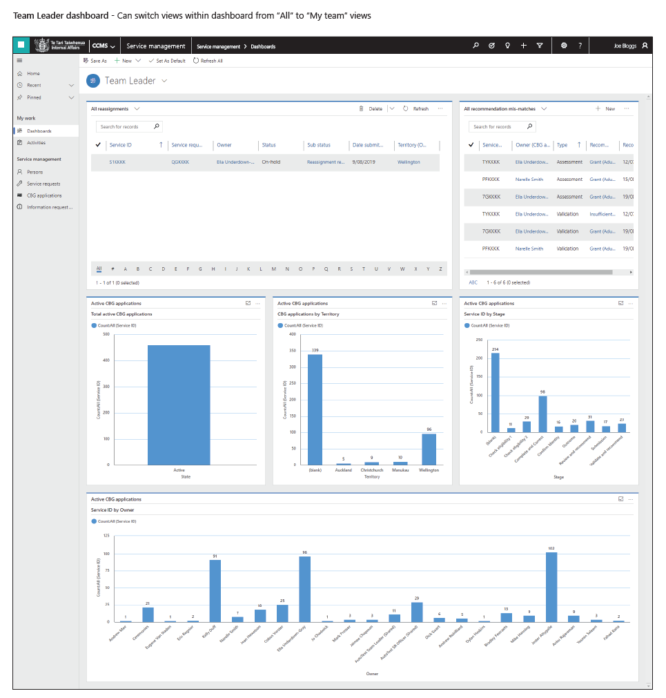666x698 pixels.
Task: Click the mis-matches grid horizontal scrollbar
Action: pos(540,272)
